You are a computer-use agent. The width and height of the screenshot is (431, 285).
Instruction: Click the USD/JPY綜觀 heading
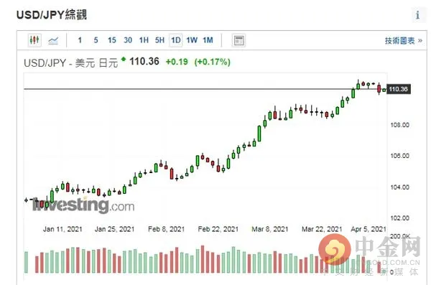[52, 15]
